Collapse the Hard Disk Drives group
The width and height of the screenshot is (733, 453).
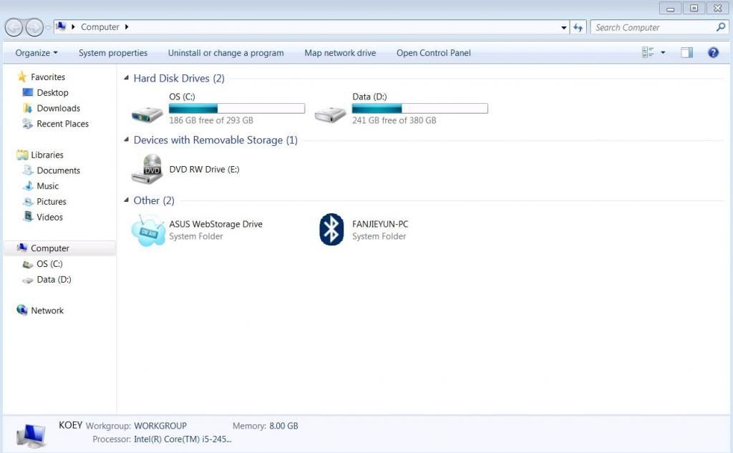pyautogui.click(x=127, y=78)
